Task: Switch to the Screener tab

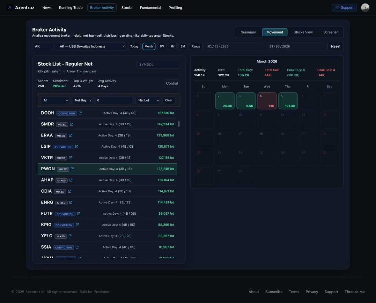Action: [x=330, y=32]
